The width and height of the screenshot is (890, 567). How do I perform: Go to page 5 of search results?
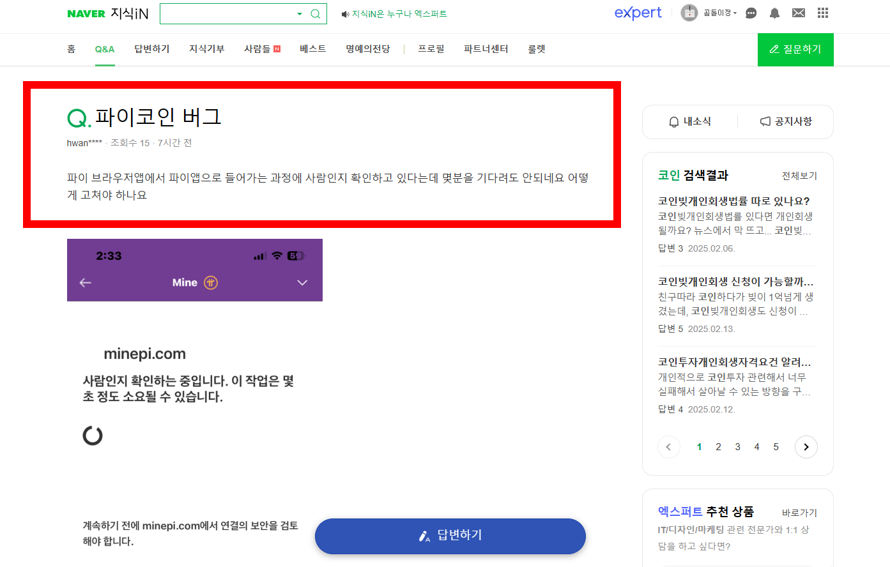pyautogui.click(x=776, y=447)
